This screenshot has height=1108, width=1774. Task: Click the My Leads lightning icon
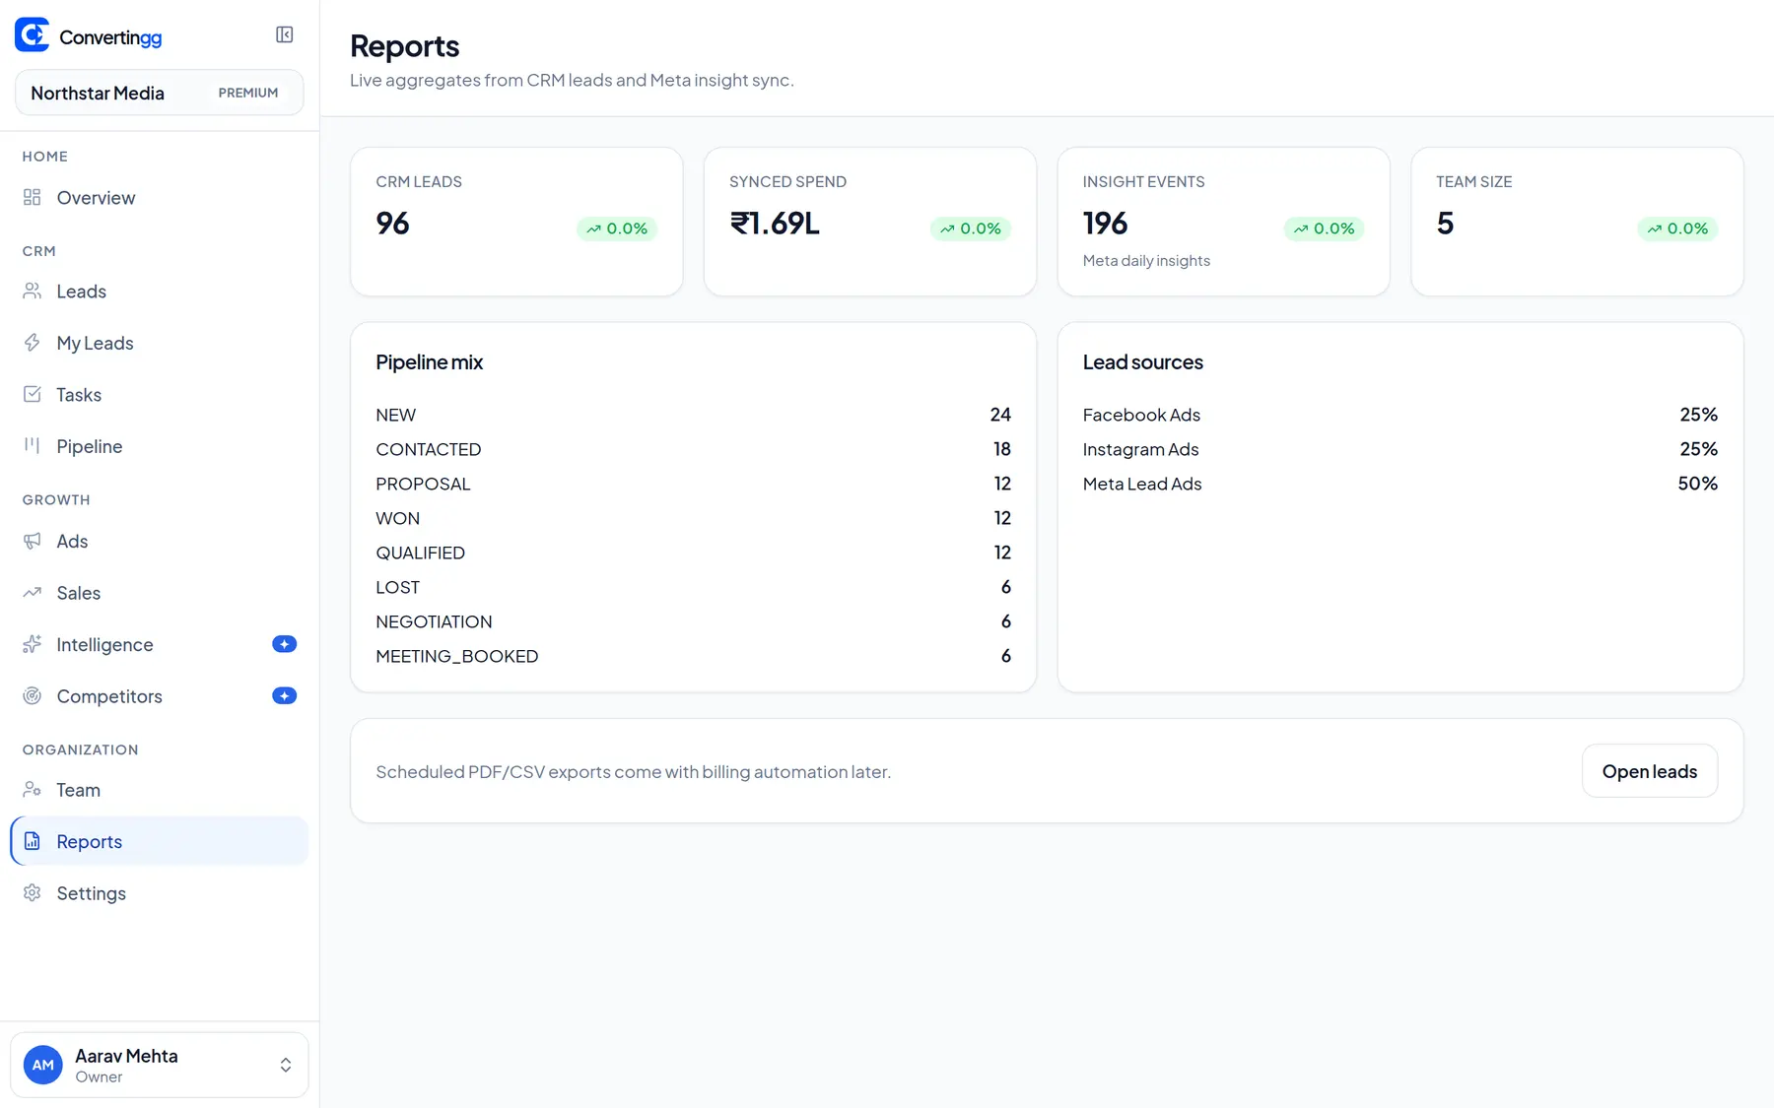33,343
